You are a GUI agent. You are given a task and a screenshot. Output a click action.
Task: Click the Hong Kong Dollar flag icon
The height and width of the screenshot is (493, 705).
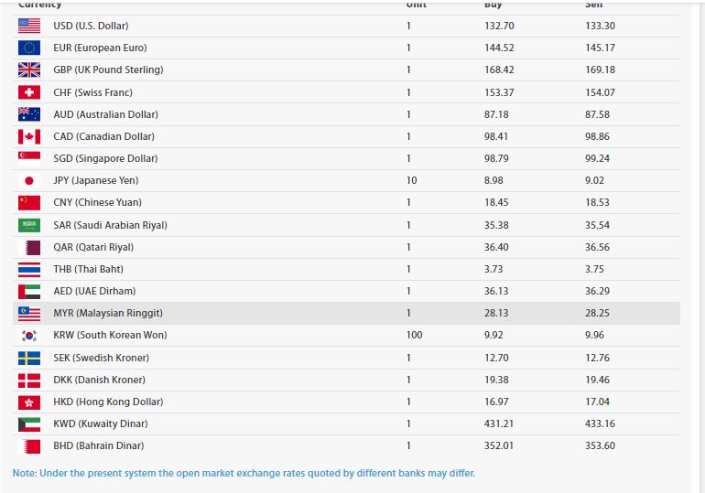coord(29,402)
